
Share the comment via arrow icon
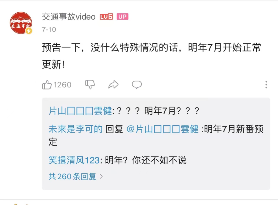point(113,85)
